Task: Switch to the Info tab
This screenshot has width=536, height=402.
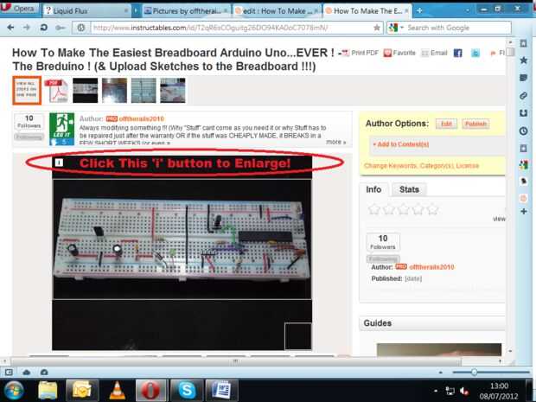Action: [x=373, y=189]
